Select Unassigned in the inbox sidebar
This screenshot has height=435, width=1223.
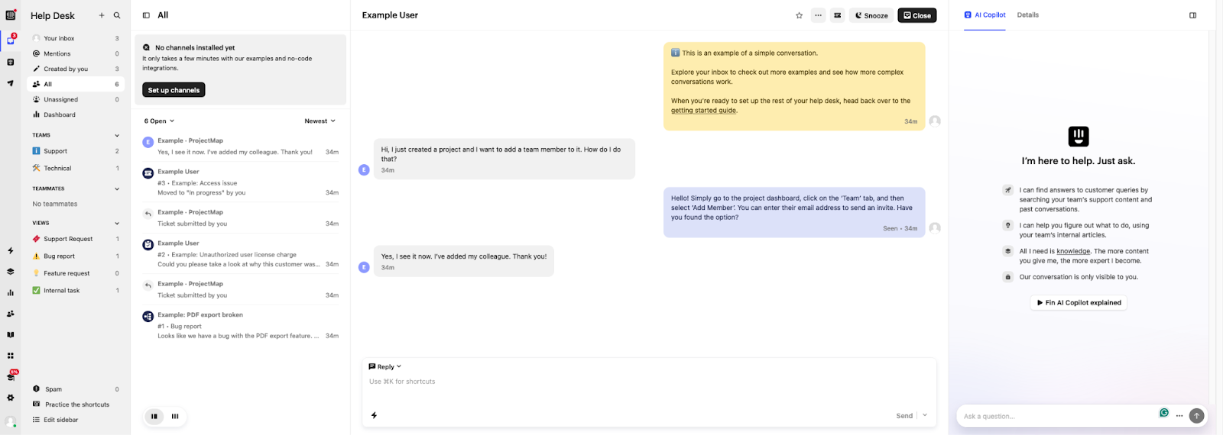tap(60, 99)
